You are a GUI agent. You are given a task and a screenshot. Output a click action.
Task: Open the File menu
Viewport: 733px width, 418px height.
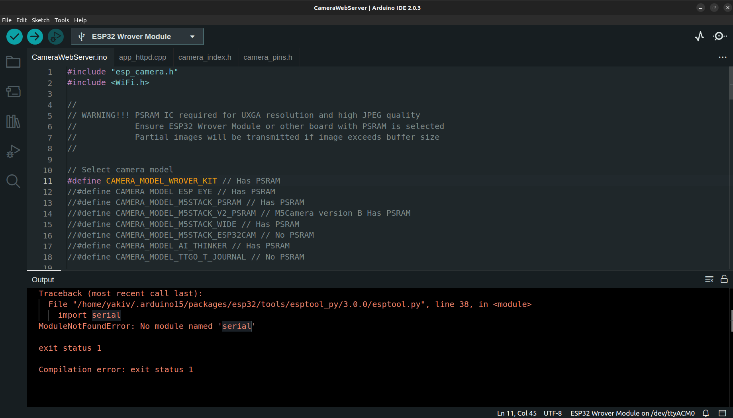tap(7, 20)
